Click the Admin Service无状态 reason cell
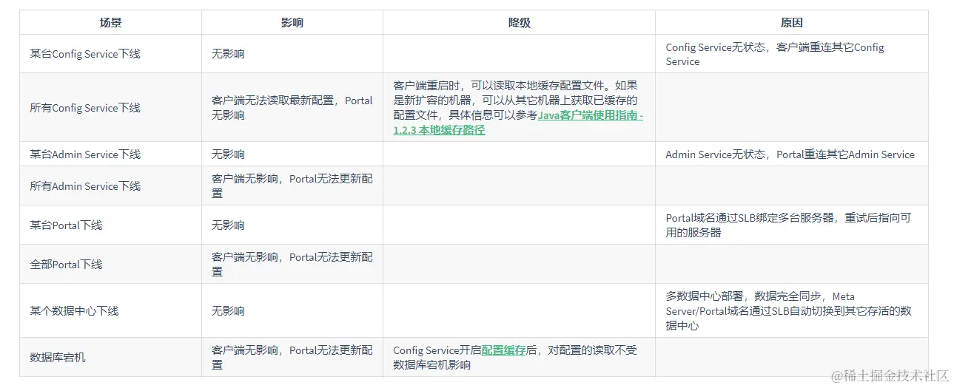Viewport: 954px width, 388px height. [792, 154]
